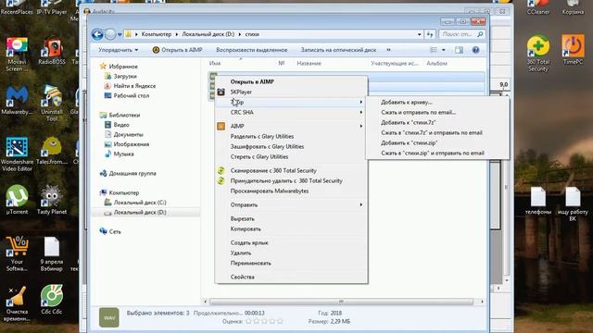Select Сеть in navigation pane
593x333 pixels.
point(115,232)
